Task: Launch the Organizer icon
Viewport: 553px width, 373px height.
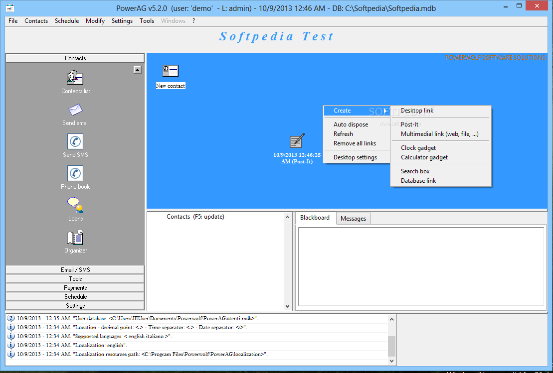Action: click(75, 237)
